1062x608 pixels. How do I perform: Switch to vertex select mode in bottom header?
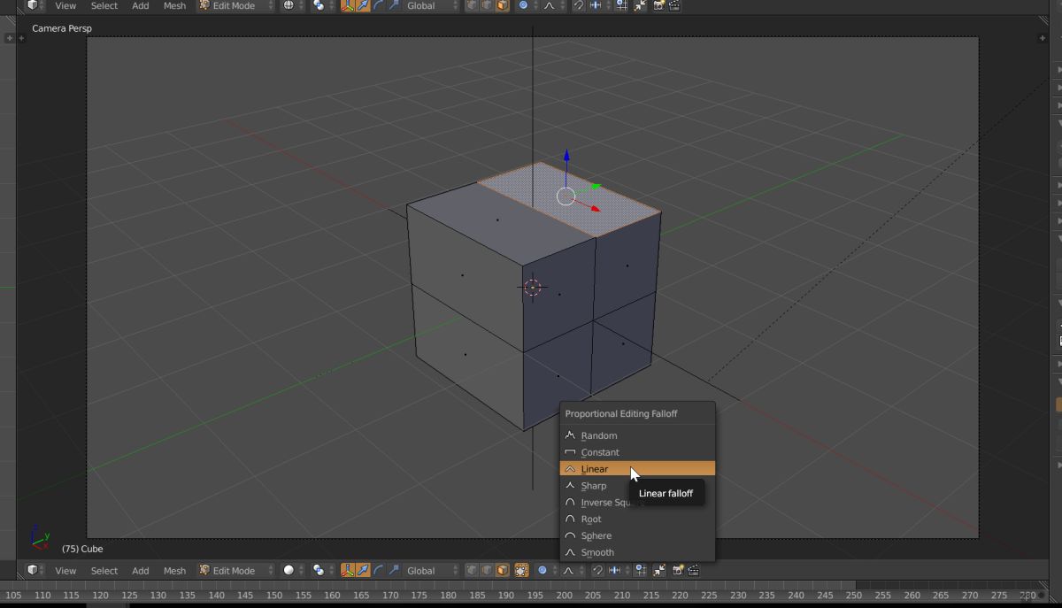471,571
